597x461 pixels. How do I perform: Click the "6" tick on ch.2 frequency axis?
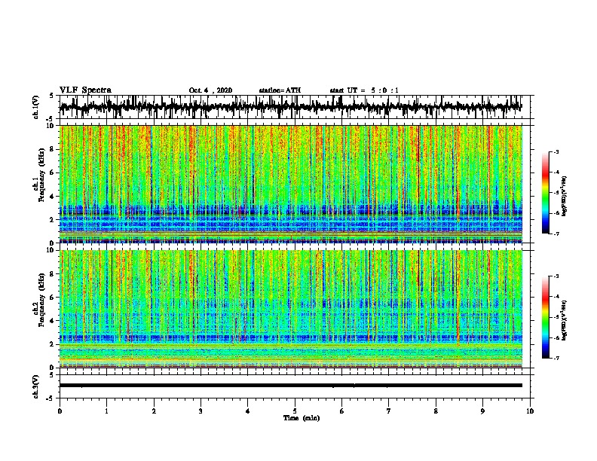[52, 298]
